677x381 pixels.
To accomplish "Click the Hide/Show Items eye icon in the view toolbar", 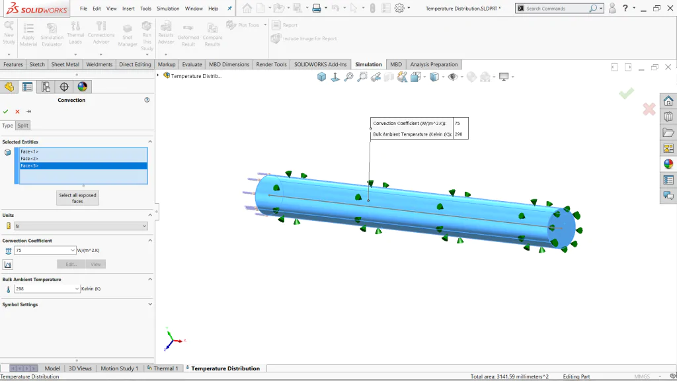I will [452, 77].
